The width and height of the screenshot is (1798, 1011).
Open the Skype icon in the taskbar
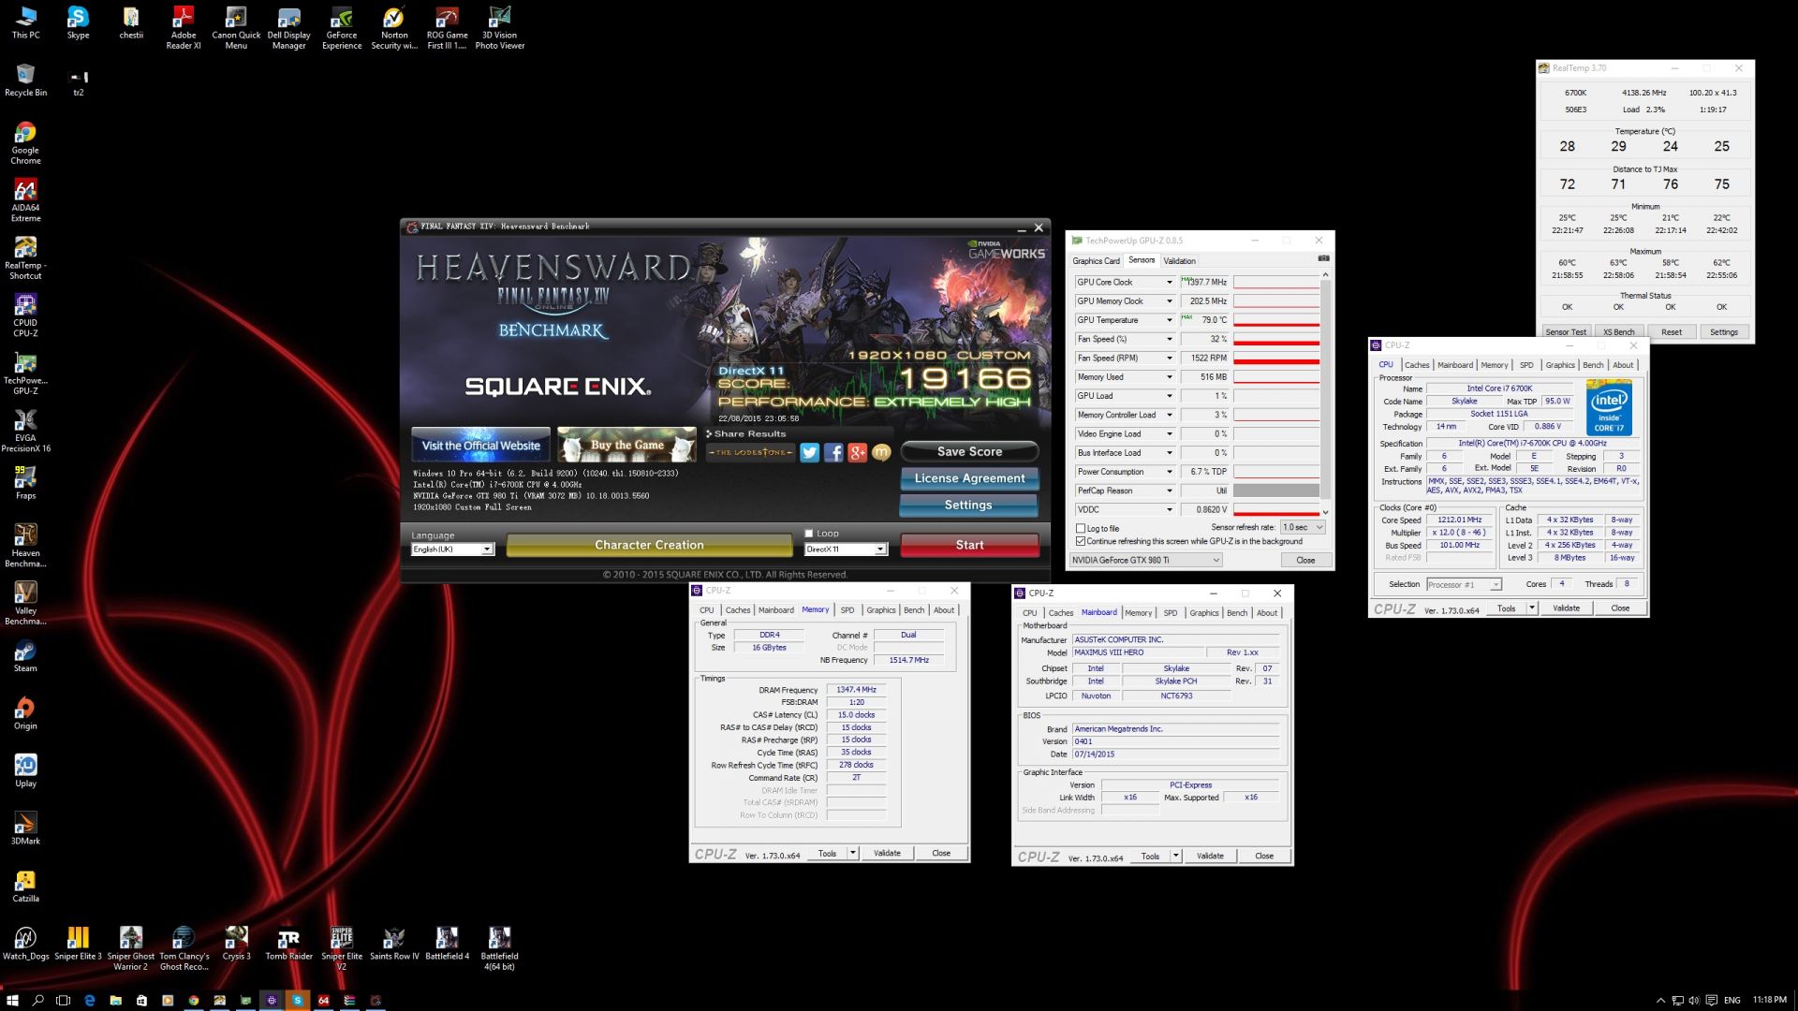click(298, 1000)
